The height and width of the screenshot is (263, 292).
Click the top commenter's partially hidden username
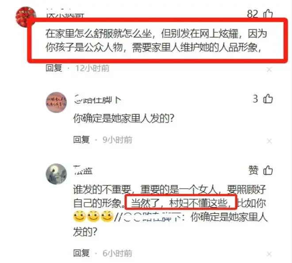pyautogui.click(x=65, y=15)
